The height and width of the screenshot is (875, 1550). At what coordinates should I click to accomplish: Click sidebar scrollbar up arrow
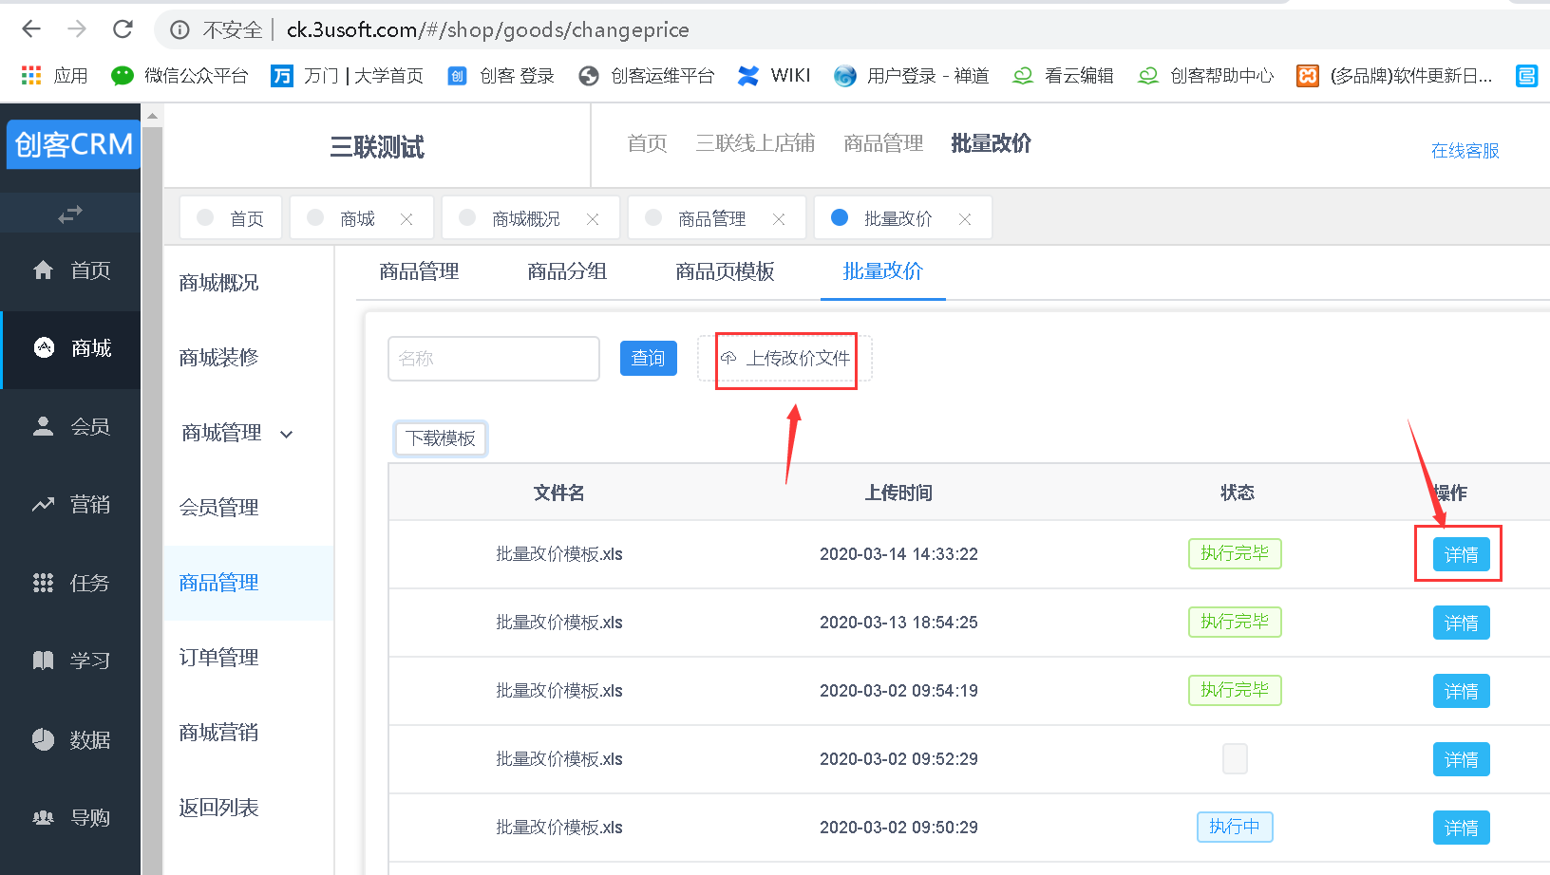[x=152, y=116]
